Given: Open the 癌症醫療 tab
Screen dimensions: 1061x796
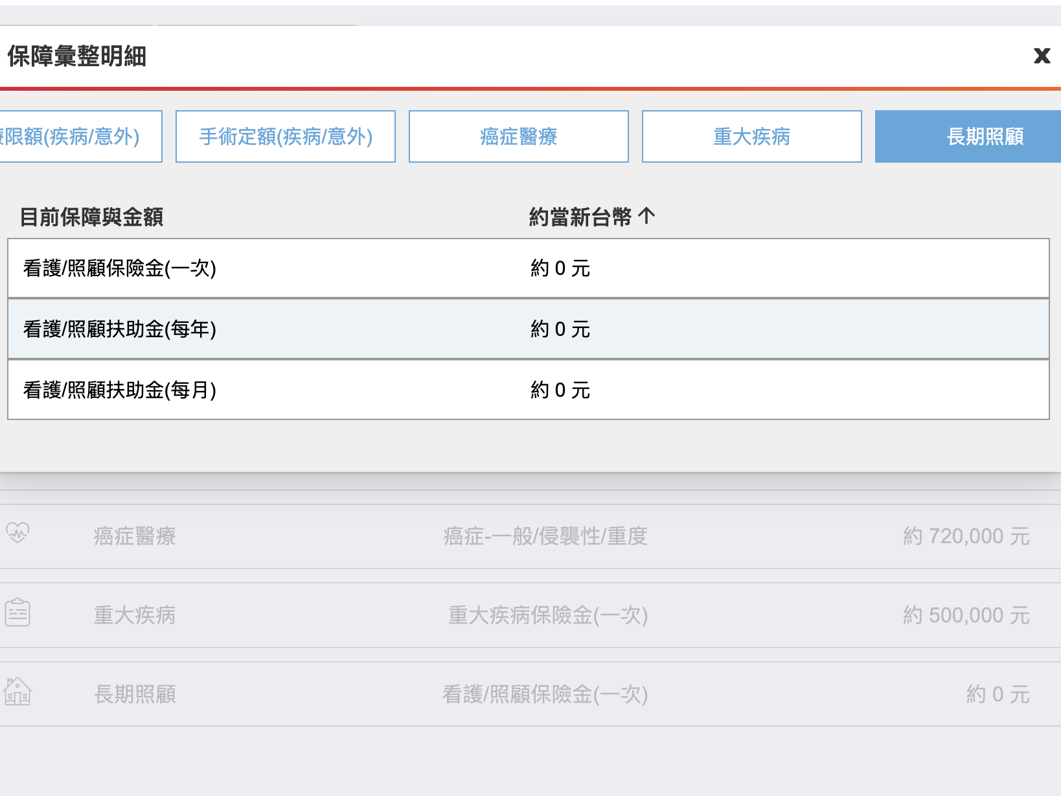Looking at the screenshot, I should [518, 137].
